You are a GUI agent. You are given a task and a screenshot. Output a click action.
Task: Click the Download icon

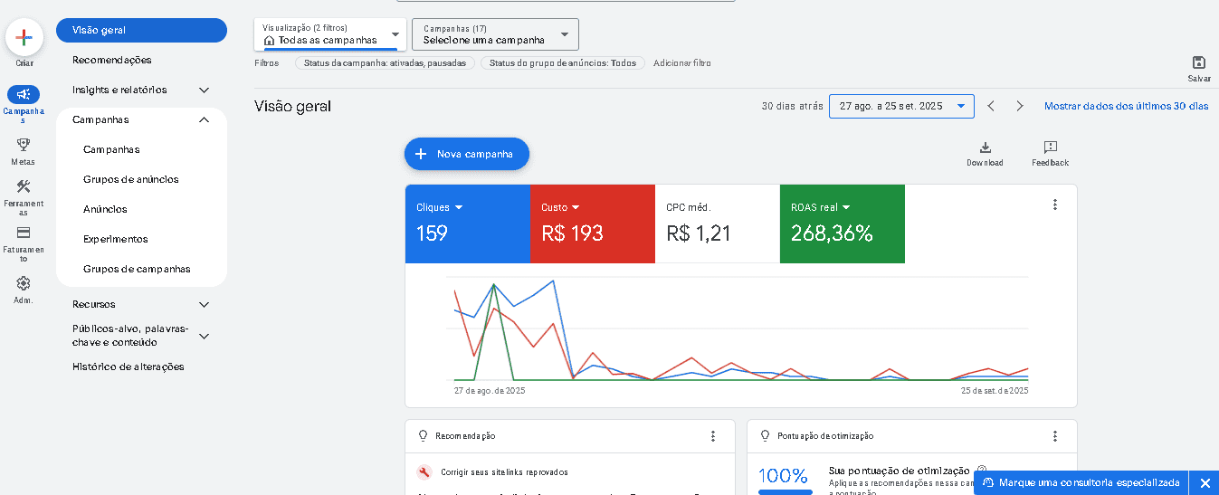(x=985, y=148)
